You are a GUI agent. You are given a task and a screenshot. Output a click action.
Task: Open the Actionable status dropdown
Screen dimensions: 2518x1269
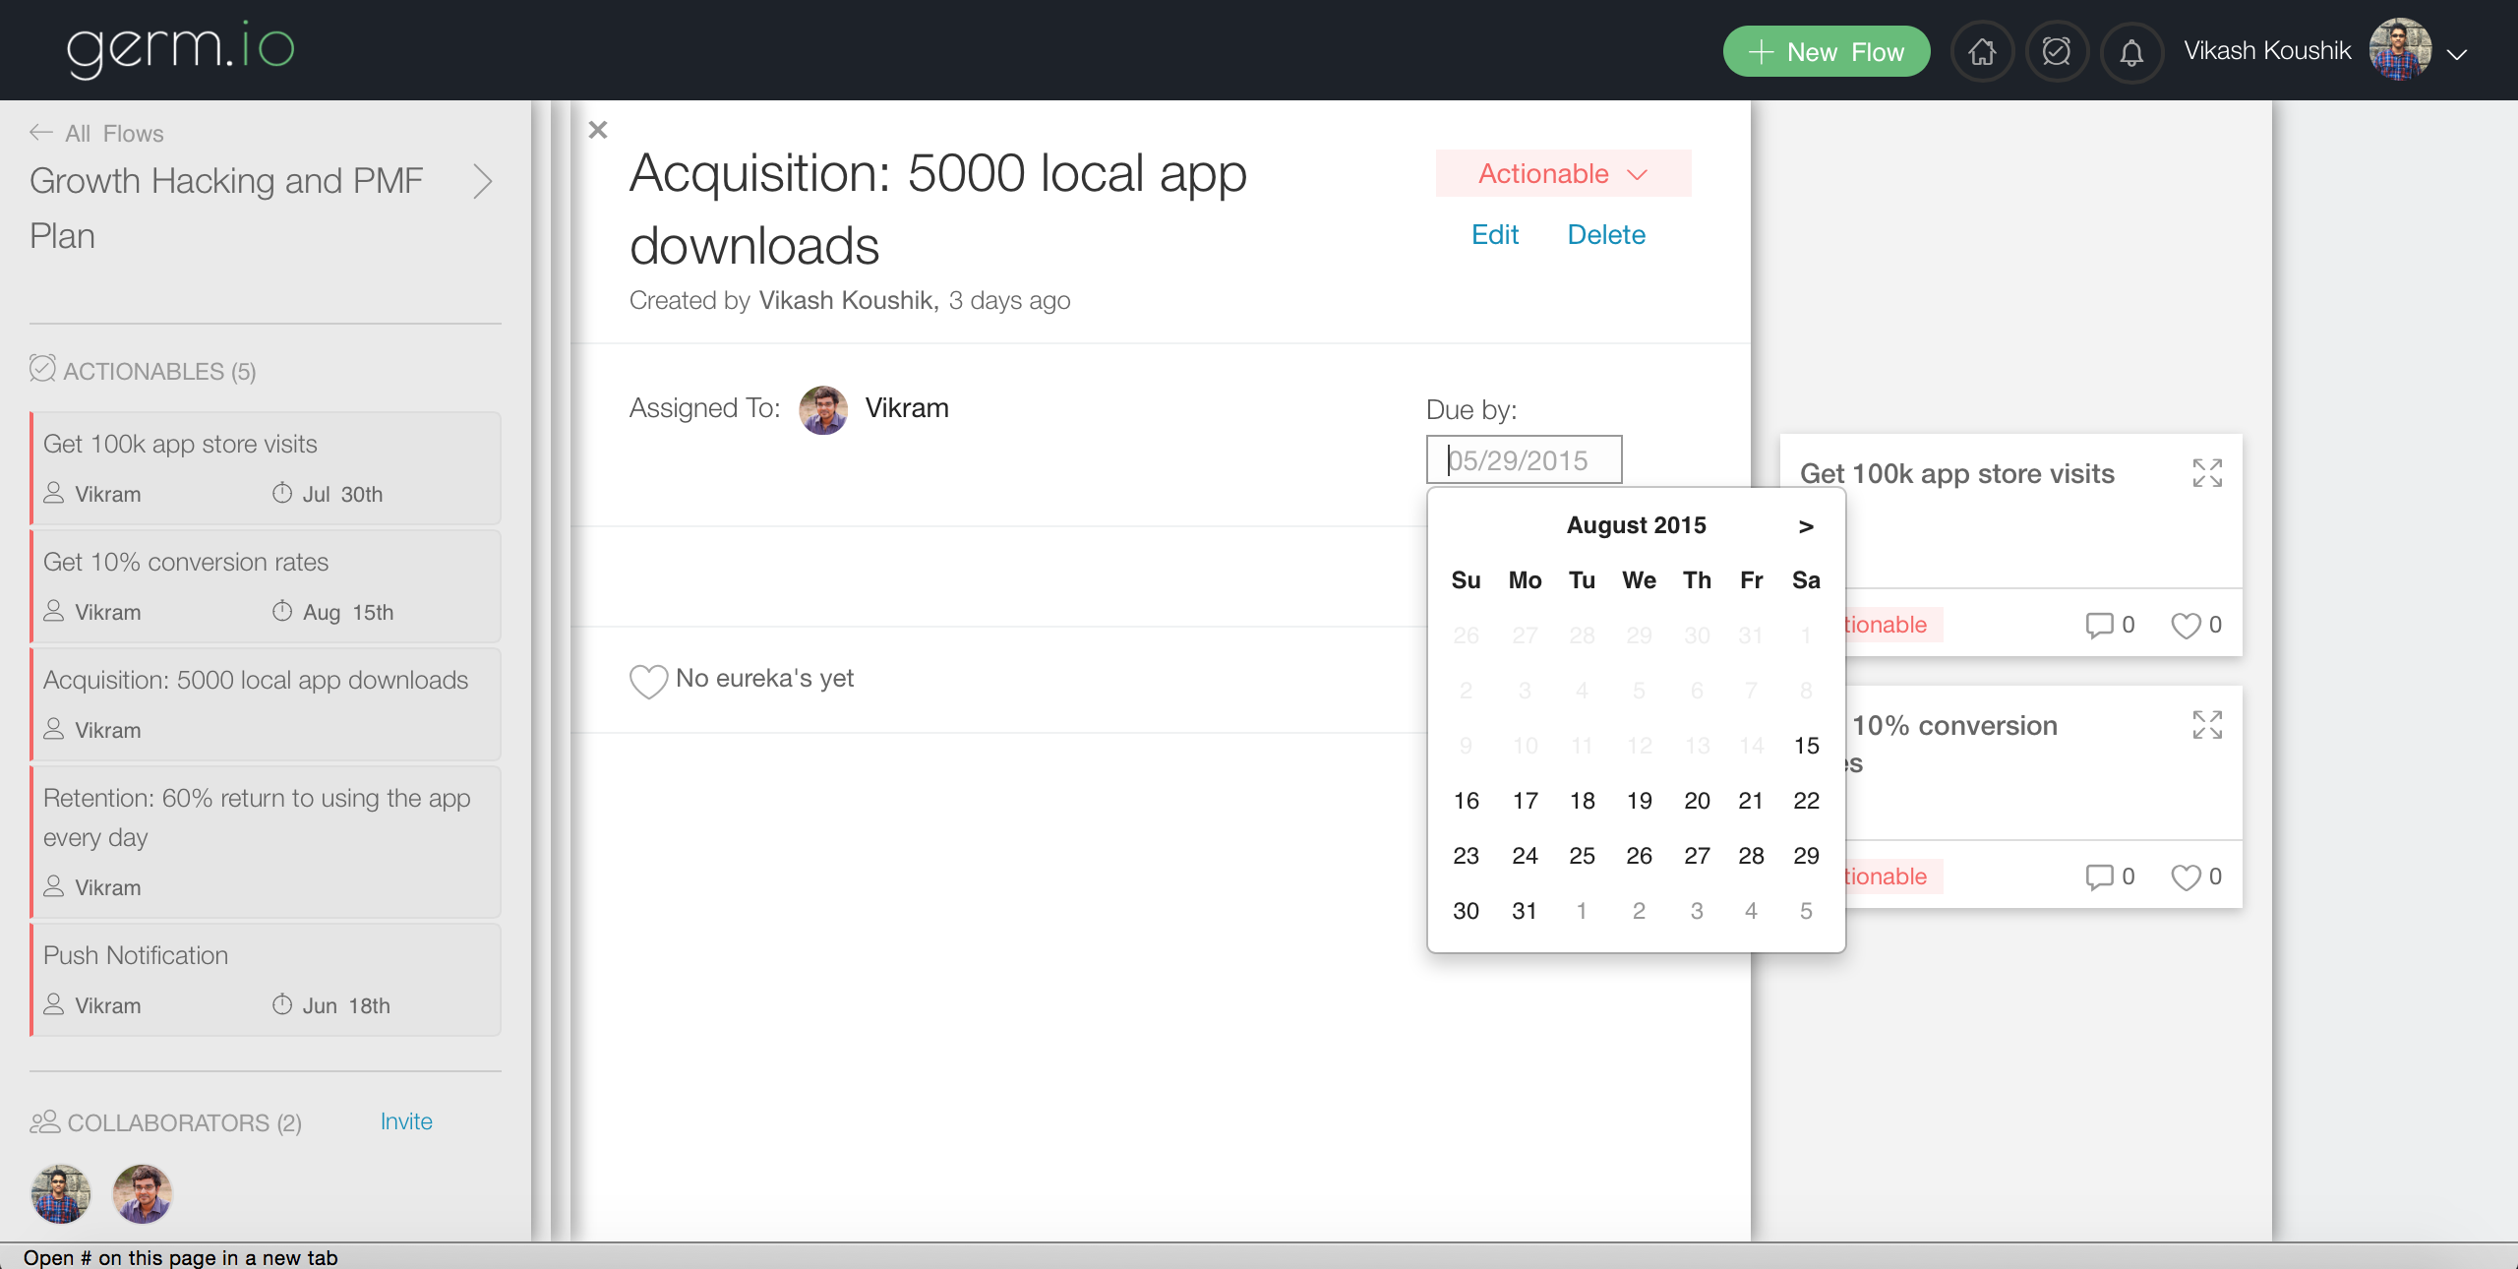coord(1562,174)
